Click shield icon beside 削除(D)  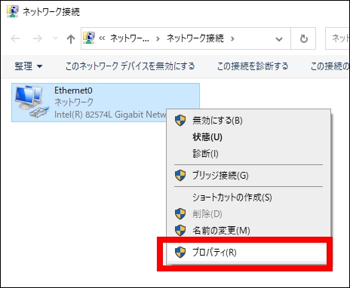click(x=180, y=214)
